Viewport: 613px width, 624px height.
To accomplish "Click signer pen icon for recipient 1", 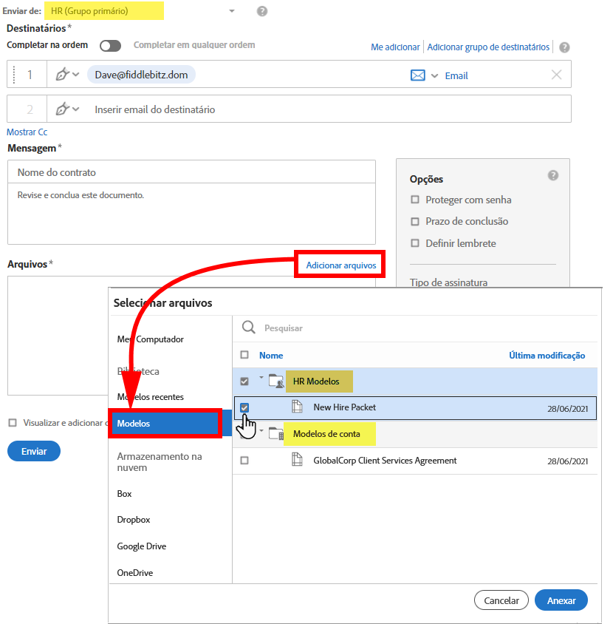I will [x=63, y=75].
